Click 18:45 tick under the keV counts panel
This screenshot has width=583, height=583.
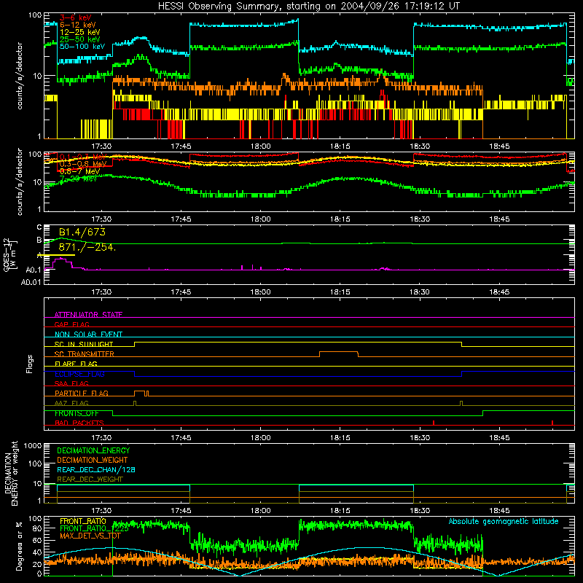point(499,146)
